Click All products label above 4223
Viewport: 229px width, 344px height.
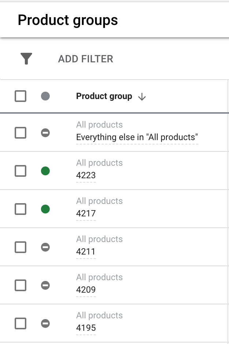(100, 163)
